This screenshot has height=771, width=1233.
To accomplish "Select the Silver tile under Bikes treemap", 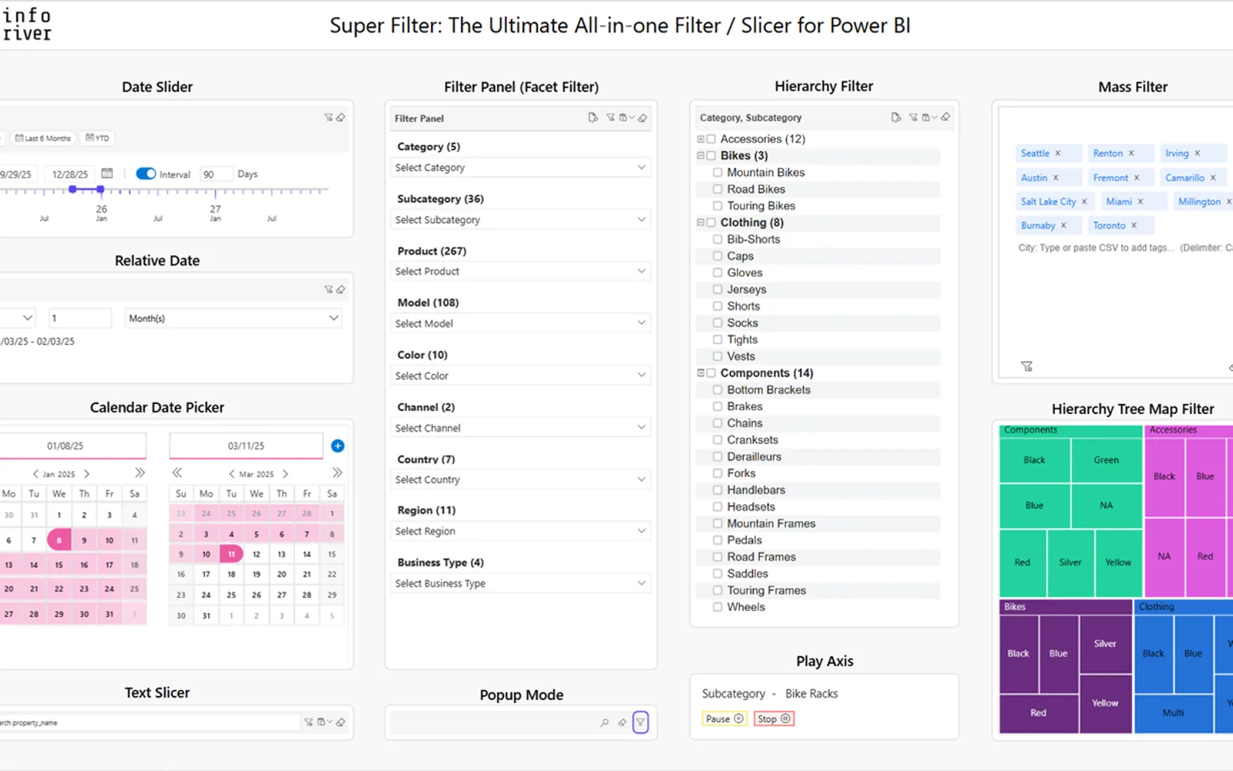I will [1105, 644].
